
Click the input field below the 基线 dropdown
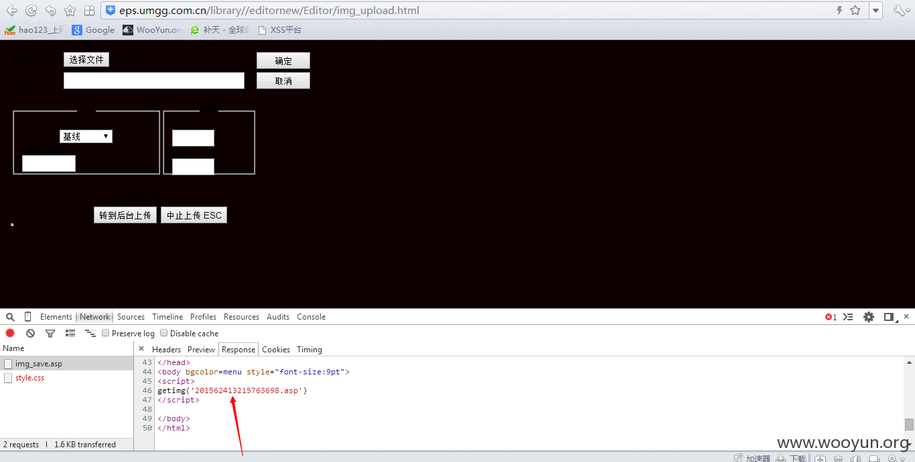coord(49,163)
